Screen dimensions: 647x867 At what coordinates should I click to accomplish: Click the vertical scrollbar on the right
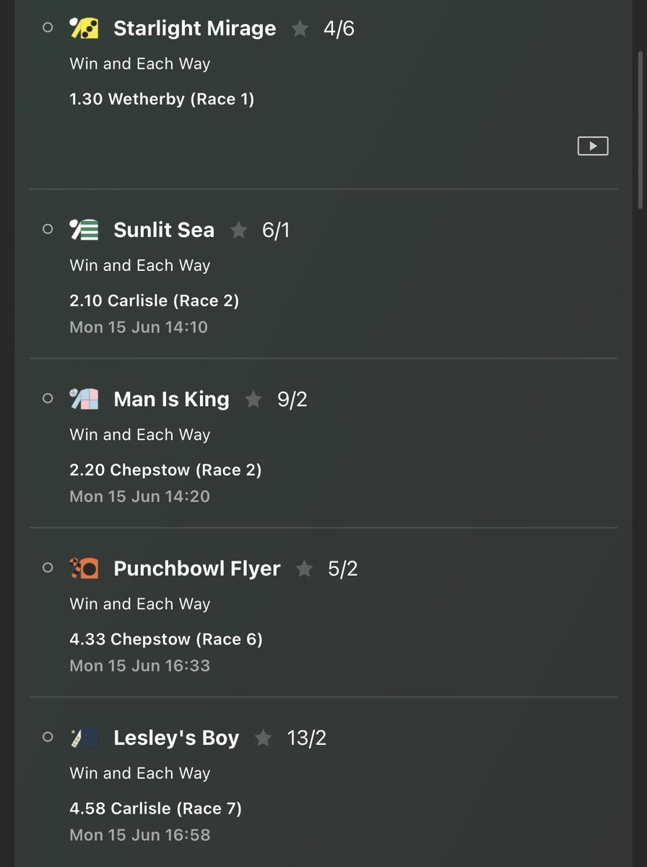tap(639, 130)
